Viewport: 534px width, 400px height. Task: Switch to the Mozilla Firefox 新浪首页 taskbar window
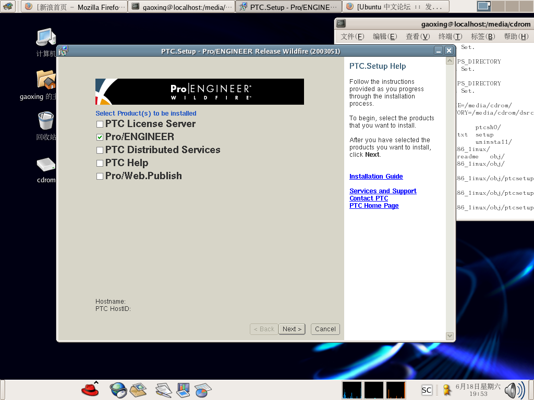click(x=74, y=6)
